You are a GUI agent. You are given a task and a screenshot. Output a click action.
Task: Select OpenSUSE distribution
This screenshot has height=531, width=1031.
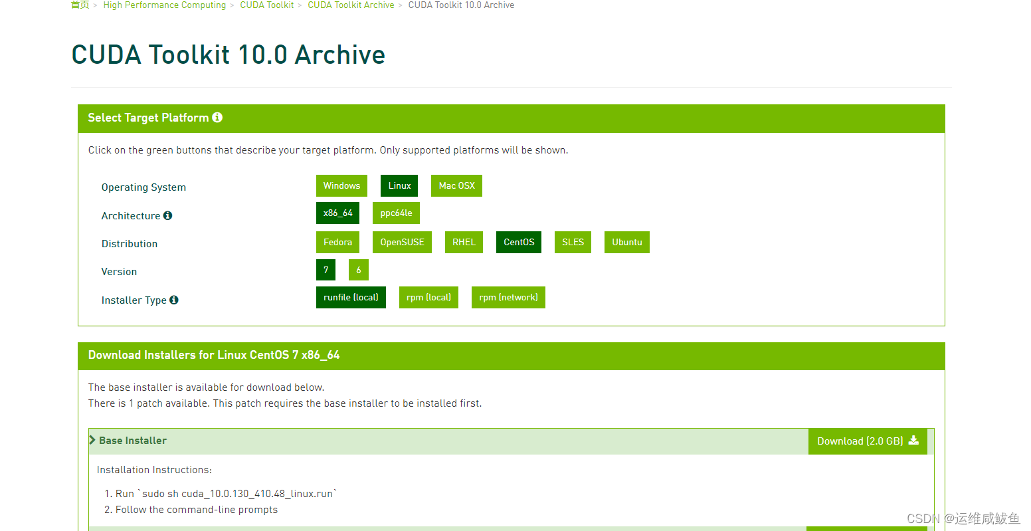click(402, 243)
